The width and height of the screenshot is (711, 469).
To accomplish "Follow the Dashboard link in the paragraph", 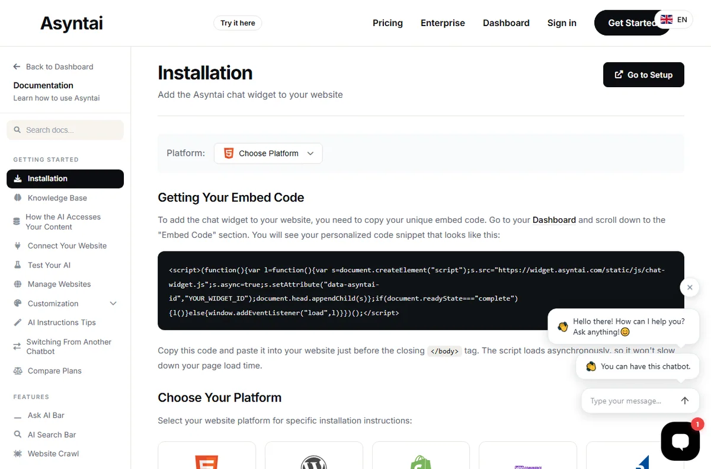I will pyautogui.click(x=554, y=220).
